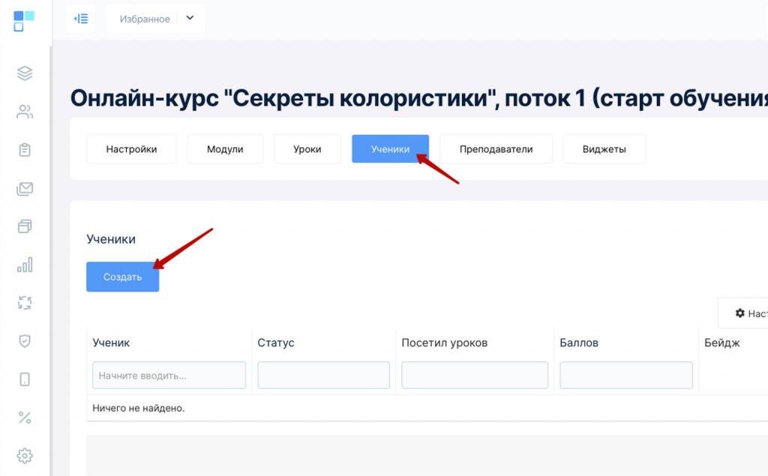Open the mobile phone sidebar icon
768x476 pixels.
pos(25,379)
